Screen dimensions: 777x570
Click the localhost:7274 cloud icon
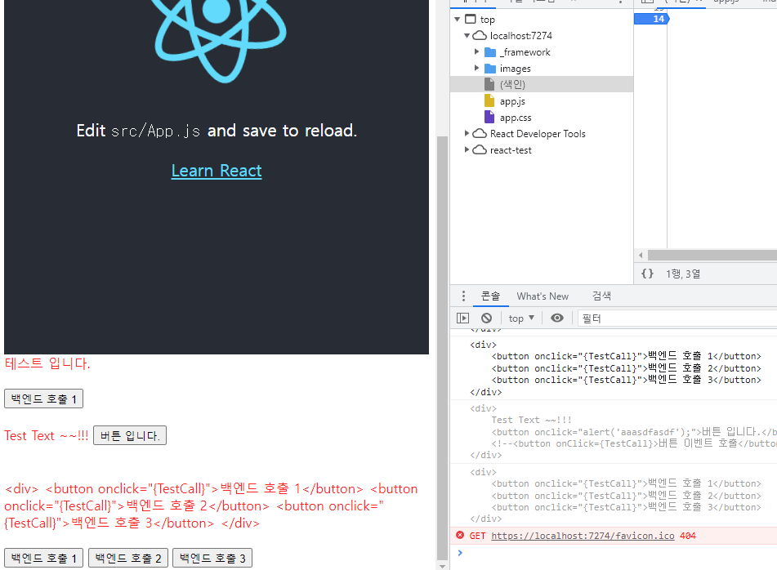click(x=479, y=36)
